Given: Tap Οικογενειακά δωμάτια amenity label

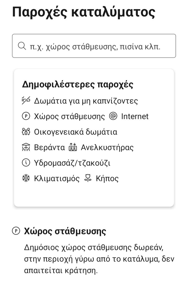Looking at the screenshot, I should point(76,132).
